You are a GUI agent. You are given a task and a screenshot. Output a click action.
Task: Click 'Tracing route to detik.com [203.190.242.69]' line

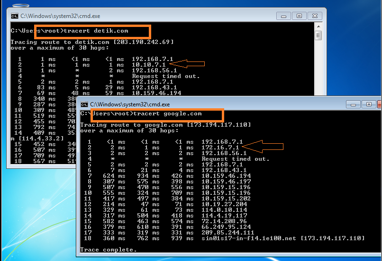click(x=92, y=42)
